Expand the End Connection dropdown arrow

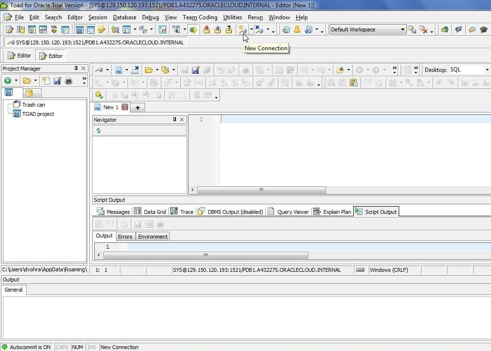point(268,30)
